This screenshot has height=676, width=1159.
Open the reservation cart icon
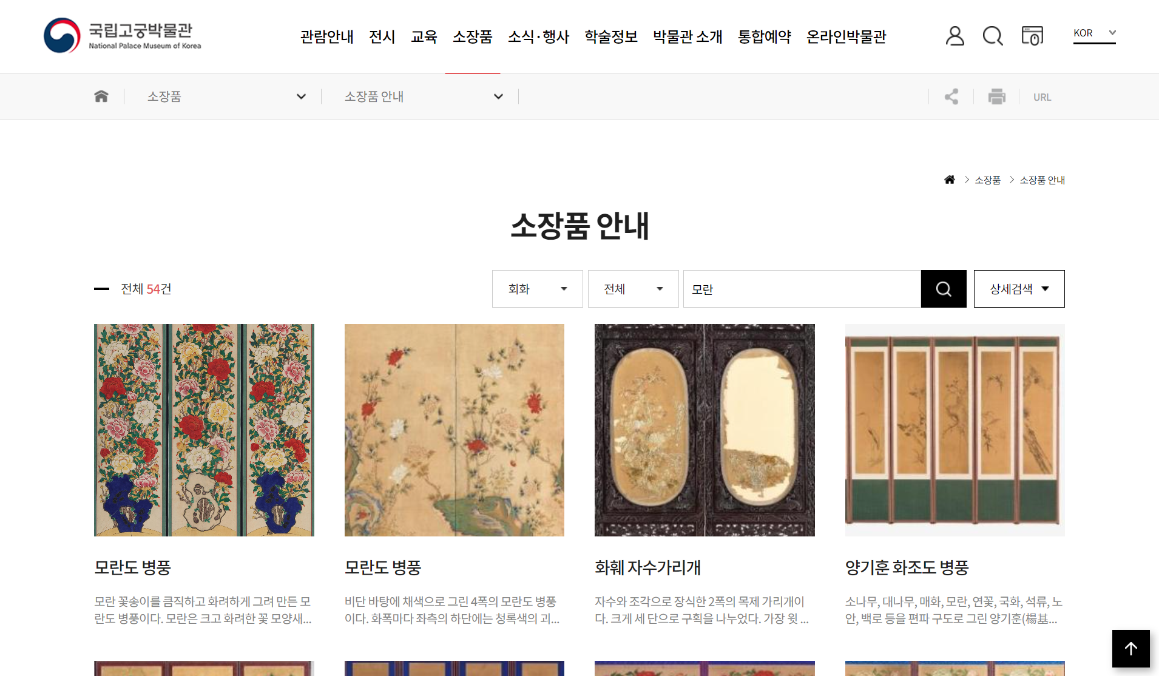click(1032, 36)
